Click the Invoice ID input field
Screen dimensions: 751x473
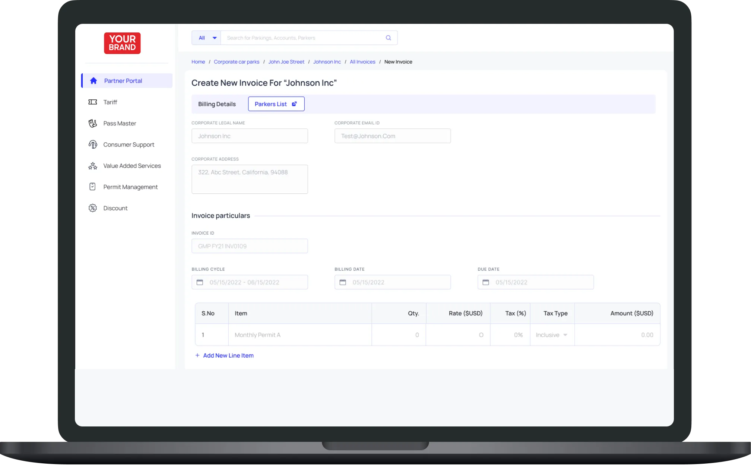click(250, 246)
